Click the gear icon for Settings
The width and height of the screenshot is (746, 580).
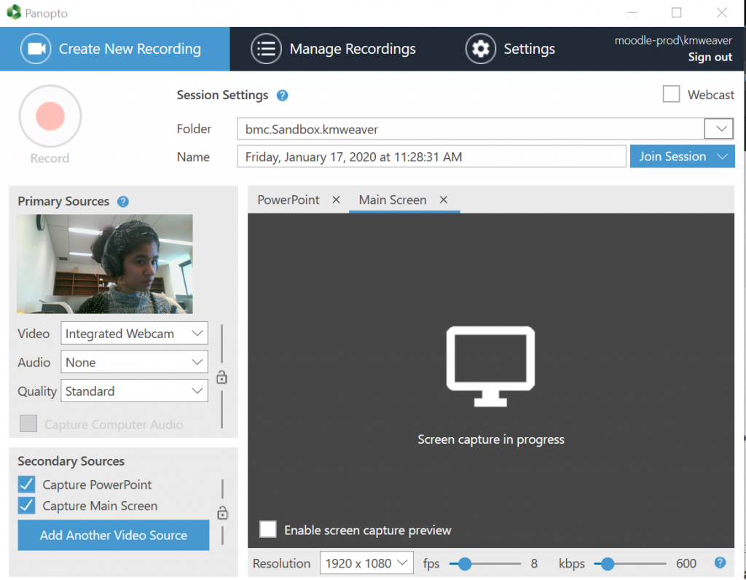click(481, 49)
